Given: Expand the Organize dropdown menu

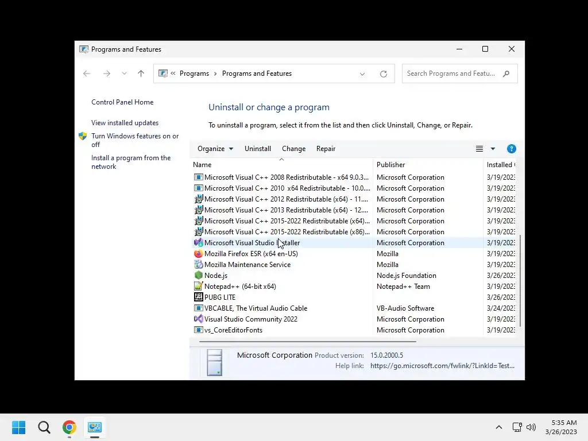Looking at the screenshot, I should (x=215, y=149).
